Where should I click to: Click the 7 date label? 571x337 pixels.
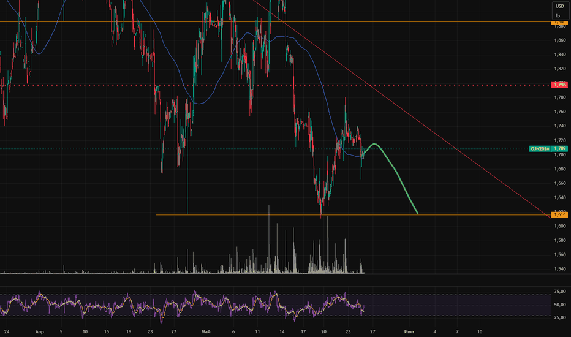[x=458, y=332]
